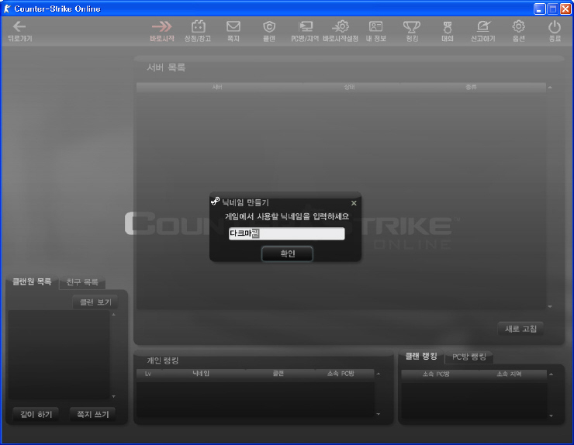Click server list scroll down arrow

[x=550, y=306]
